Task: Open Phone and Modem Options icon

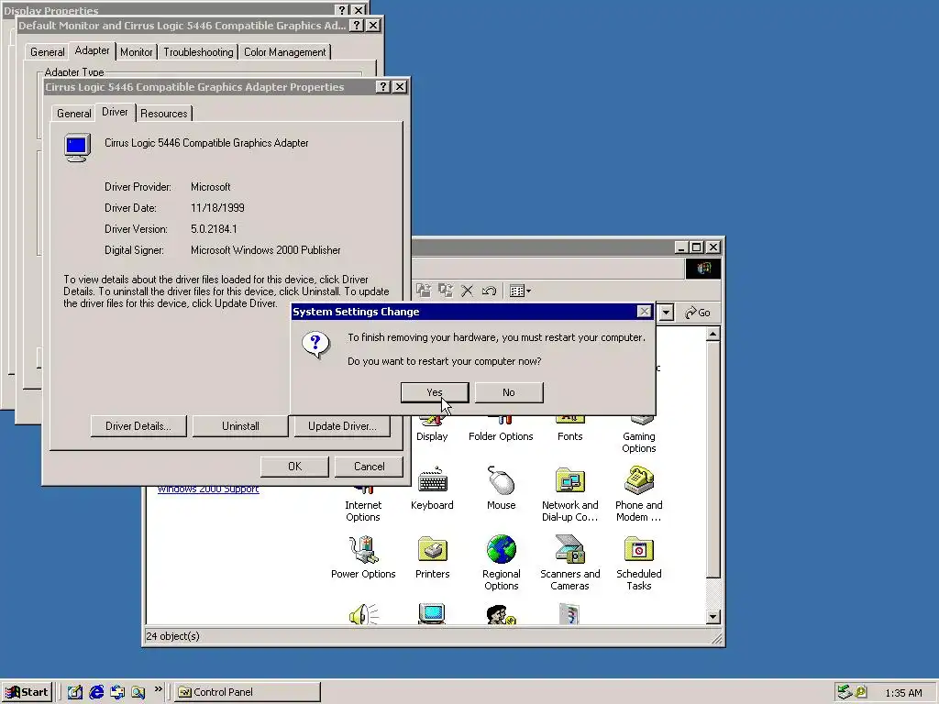Action: click(638, 480)
